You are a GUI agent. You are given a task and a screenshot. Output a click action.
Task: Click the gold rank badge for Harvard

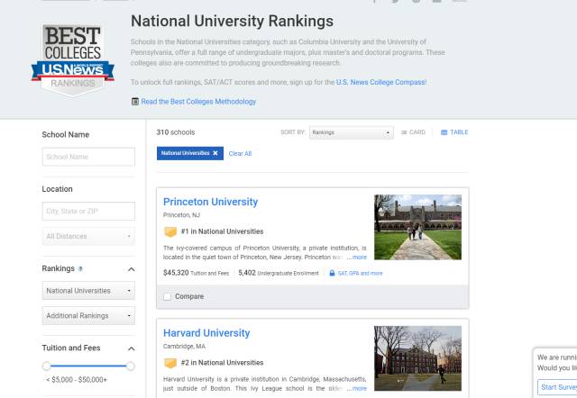170,363
